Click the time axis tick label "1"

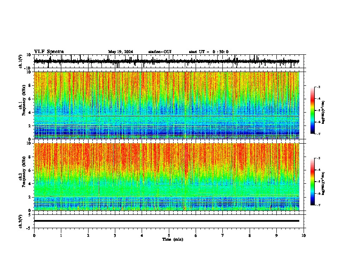click(61, 236)
